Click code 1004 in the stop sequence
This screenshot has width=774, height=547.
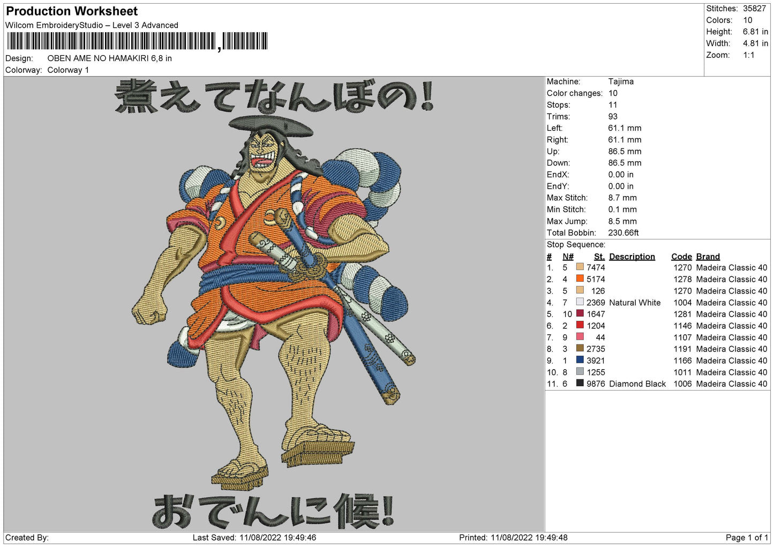(682, 303)
